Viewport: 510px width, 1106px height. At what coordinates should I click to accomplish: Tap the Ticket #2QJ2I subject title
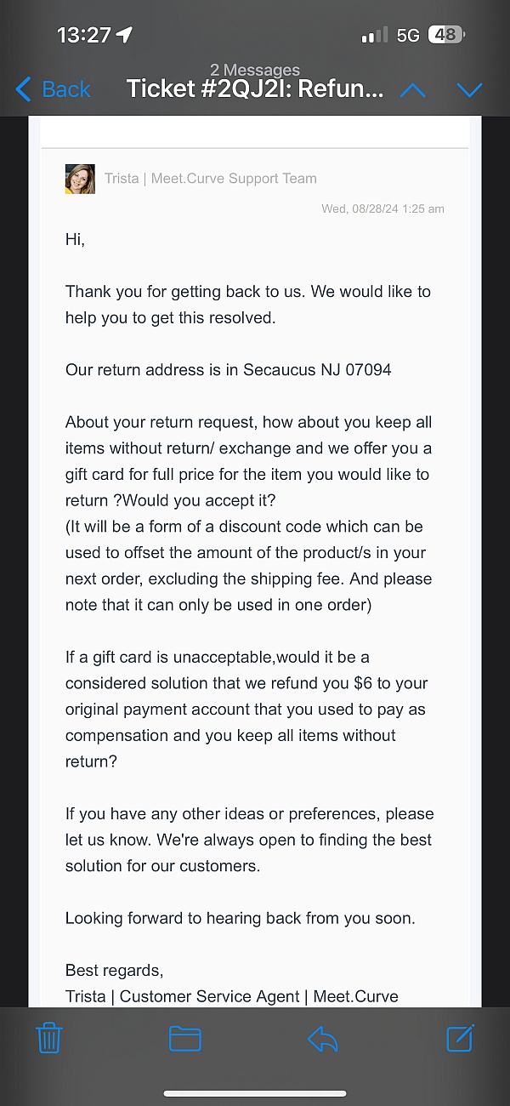(255, 89)
